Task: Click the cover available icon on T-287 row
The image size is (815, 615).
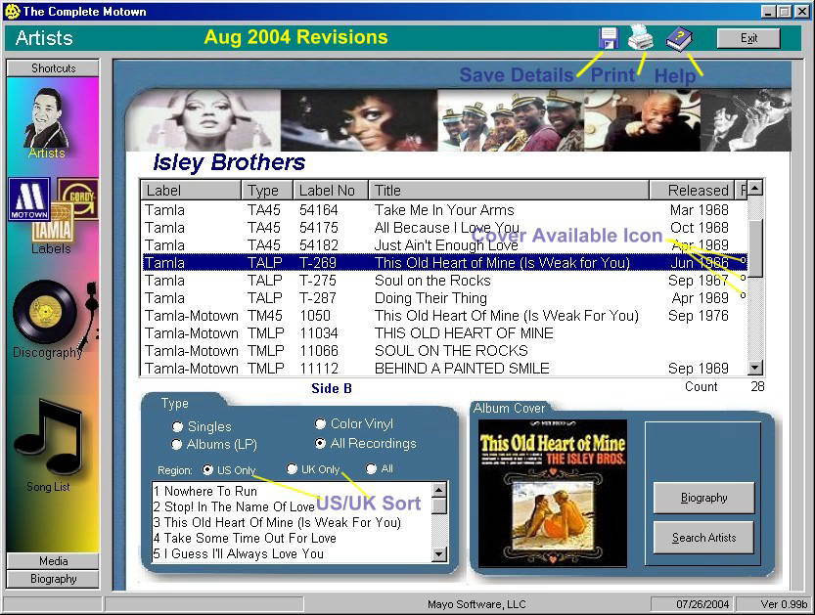Action: point(743,295)
